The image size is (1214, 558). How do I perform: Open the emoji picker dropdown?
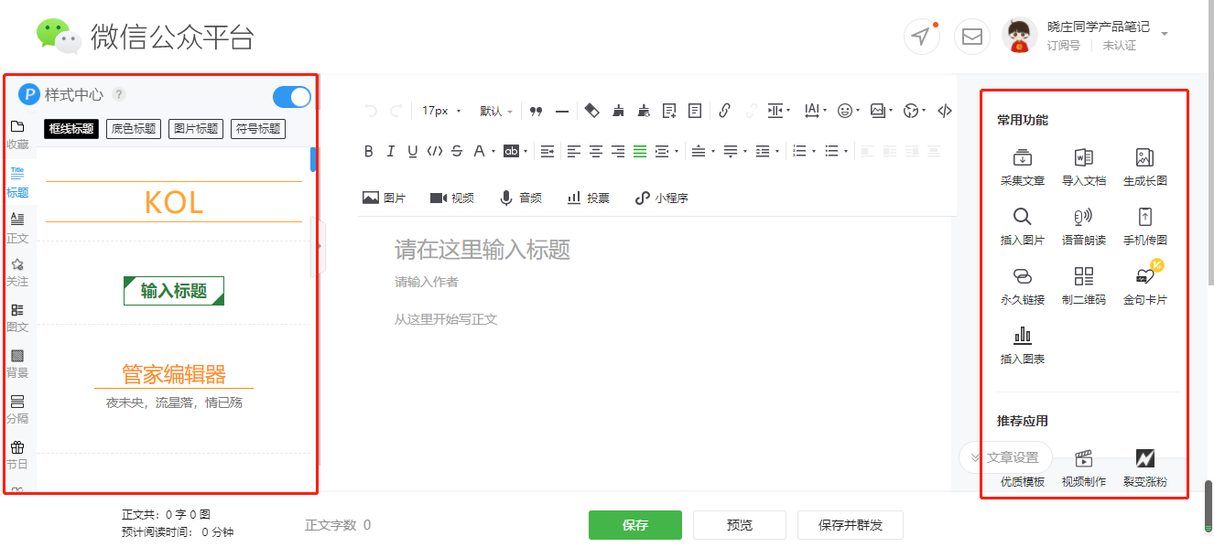click(x=849, y=111)
